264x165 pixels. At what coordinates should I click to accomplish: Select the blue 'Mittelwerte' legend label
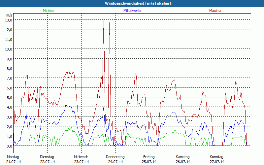(132, 11)
